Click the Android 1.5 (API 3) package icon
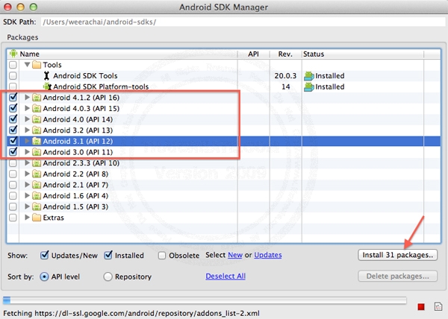This screenshot has width=448, height=319. [x=37, y=206]
